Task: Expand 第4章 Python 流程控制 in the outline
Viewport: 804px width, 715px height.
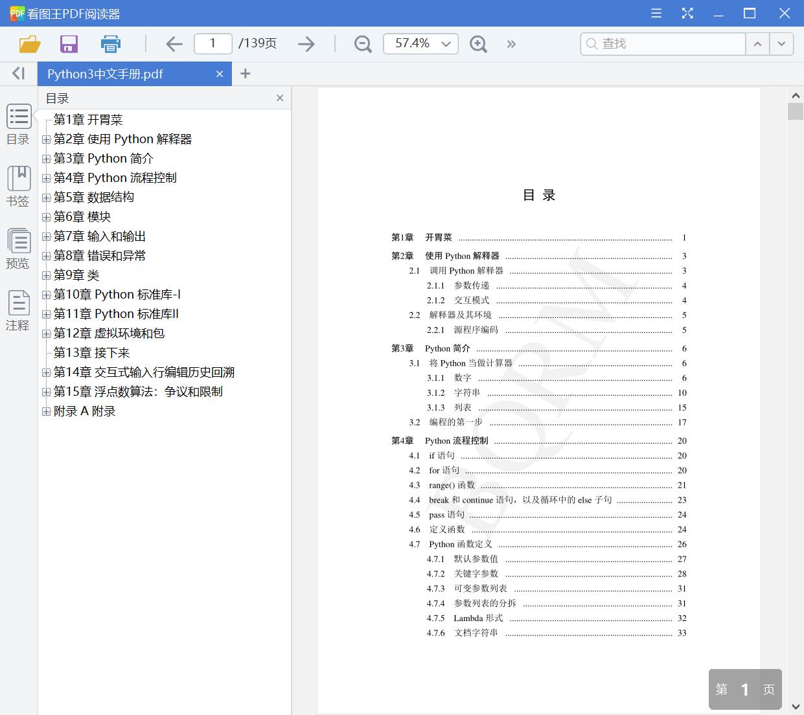Action: click(x=46, y=178)
